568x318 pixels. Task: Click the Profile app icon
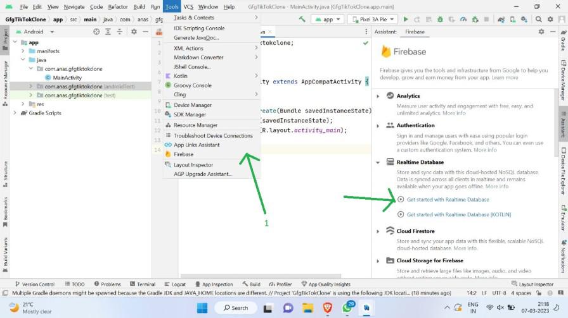(x=463, y=19)
